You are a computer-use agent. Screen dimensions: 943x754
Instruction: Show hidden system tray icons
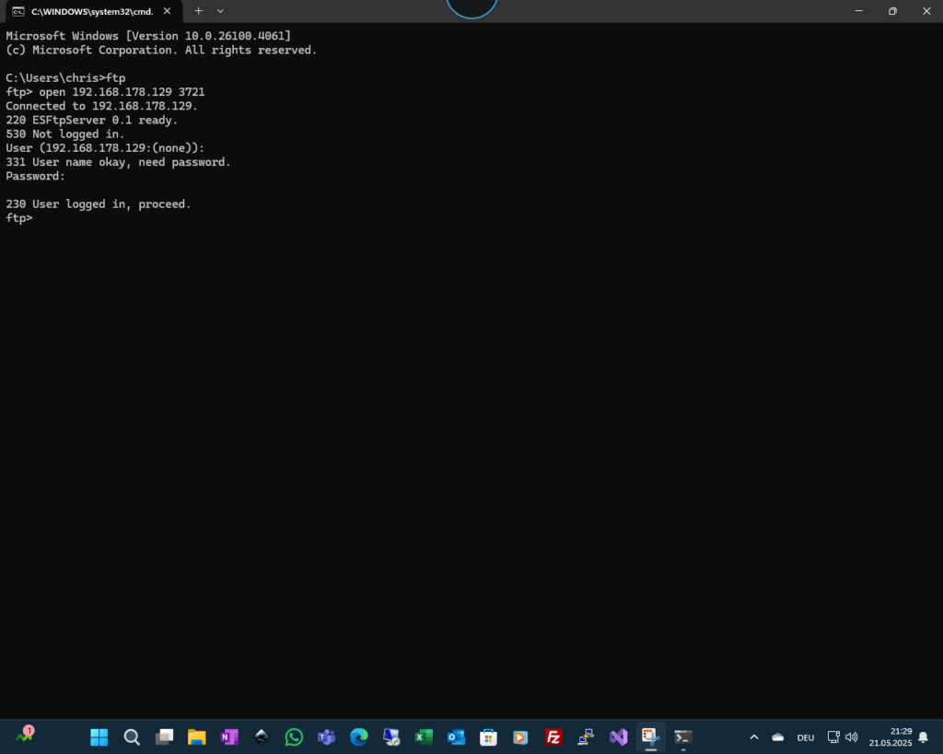click(x=754, y=737)
